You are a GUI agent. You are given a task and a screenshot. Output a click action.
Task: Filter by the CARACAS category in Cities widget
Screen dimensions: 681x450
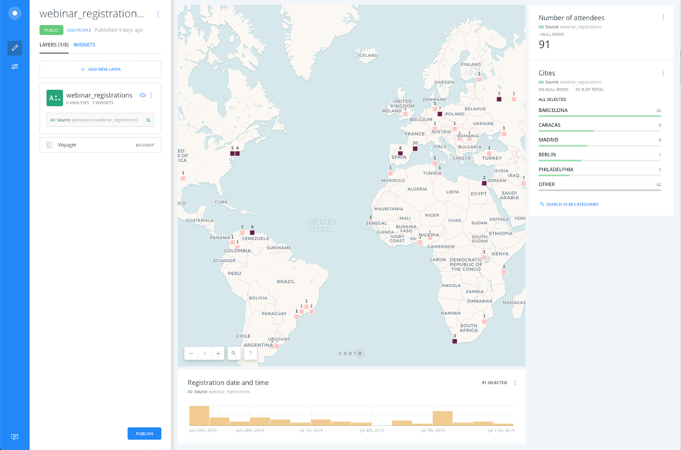coord(549,125)
